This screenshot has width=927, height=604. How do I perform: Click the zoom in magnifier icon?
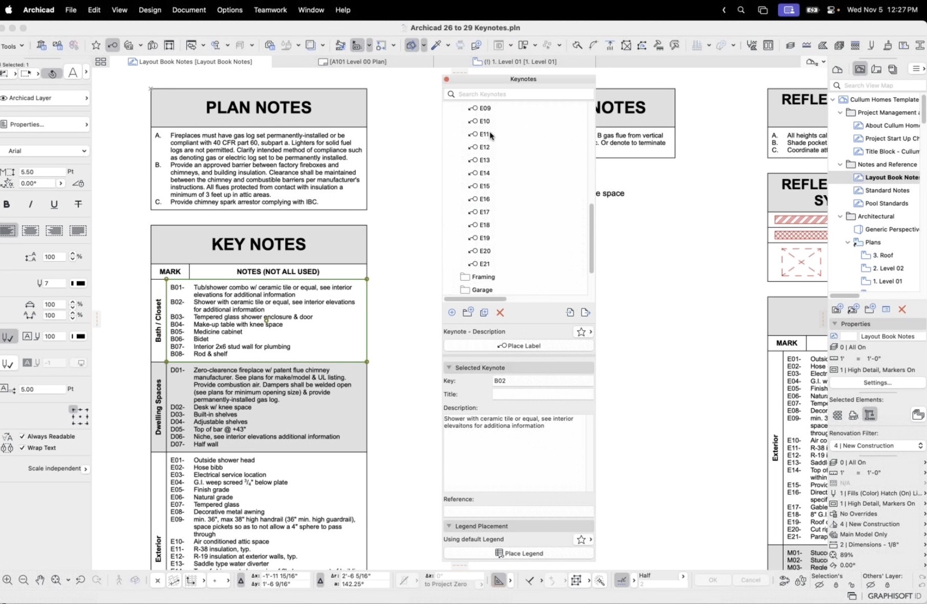point(7,580)
